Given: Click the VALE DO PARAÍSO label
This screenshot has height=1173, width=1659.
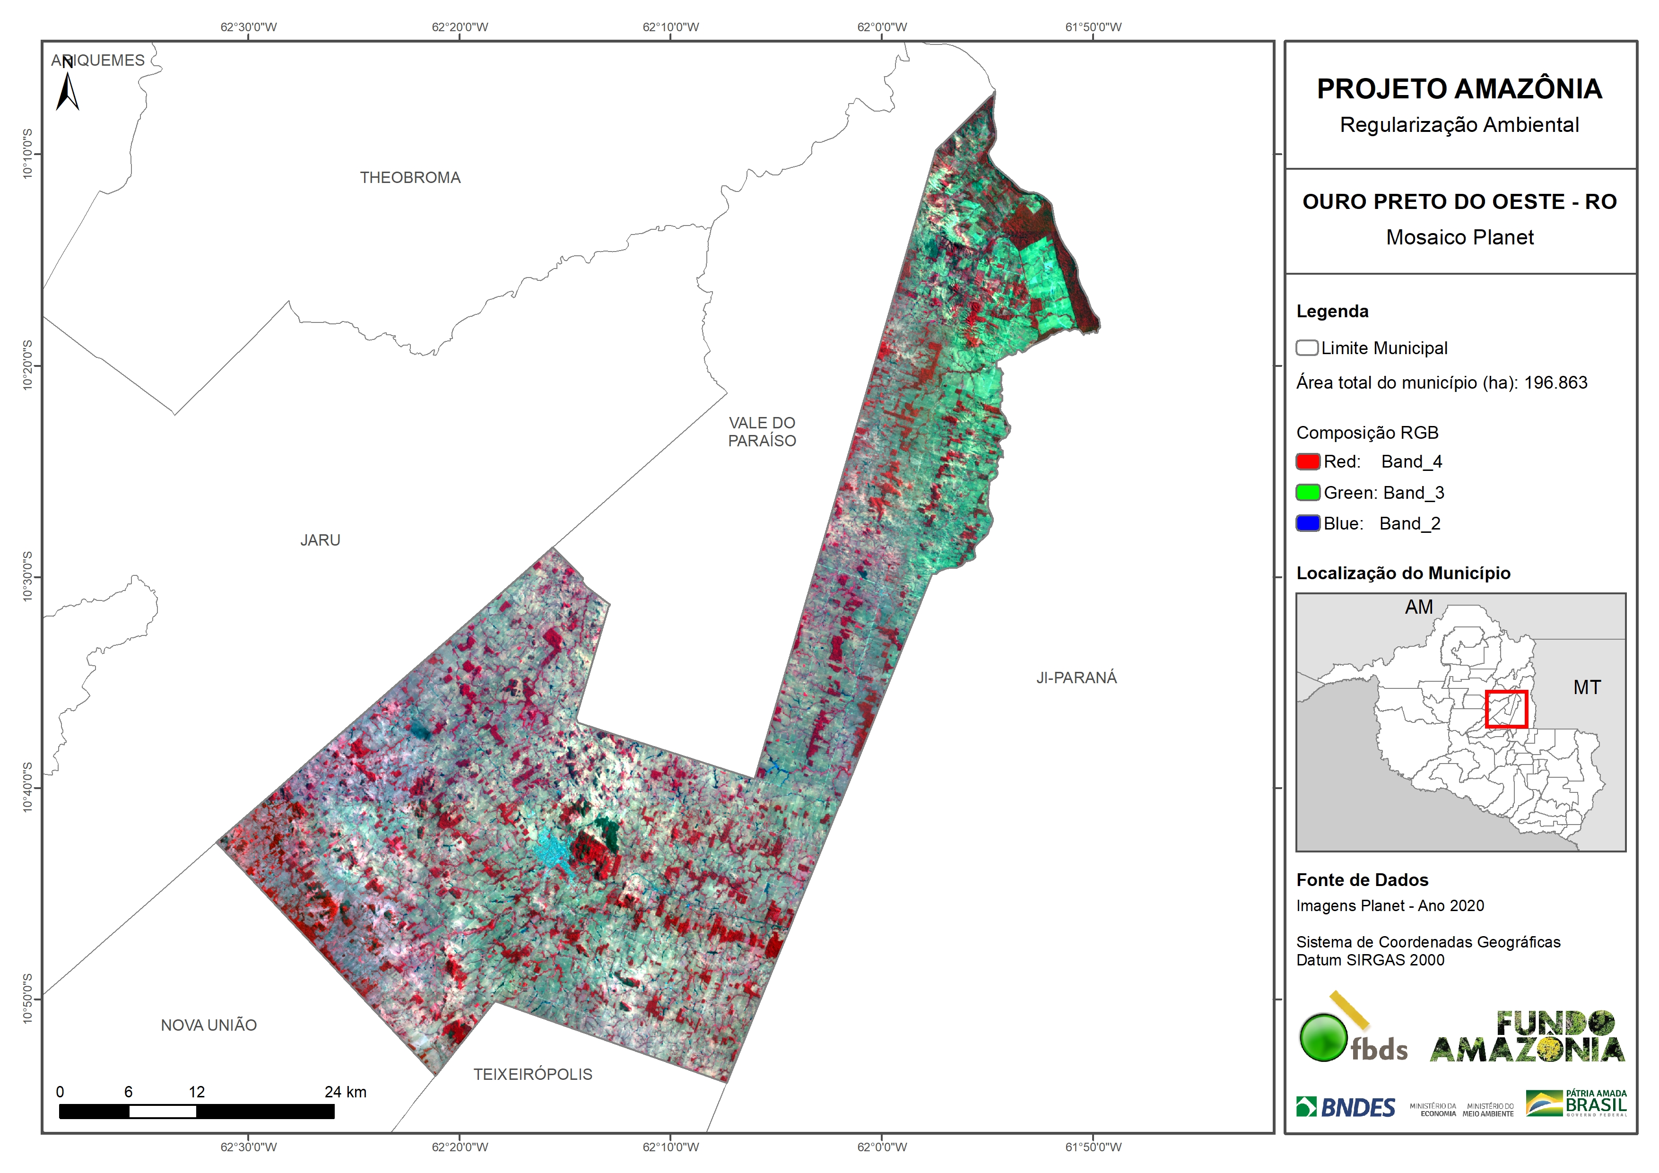Looking at the screenshot, I should tap(762, 432).
